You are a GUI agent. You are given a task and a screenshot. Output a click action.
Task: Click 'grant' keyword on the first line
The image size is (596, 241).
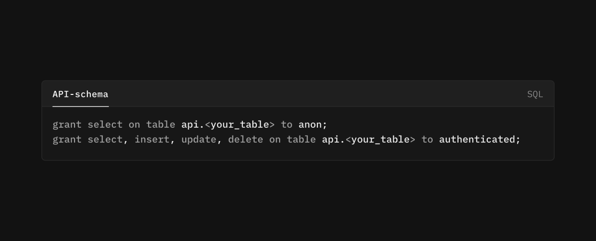click(x=67, y=125)
